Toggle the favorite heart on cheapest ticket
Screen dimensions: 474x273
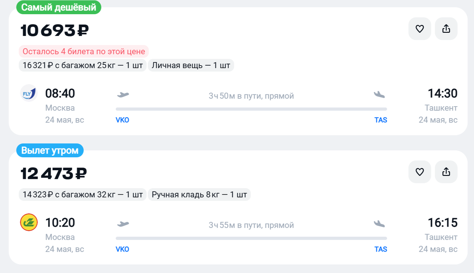coord(419,28)
